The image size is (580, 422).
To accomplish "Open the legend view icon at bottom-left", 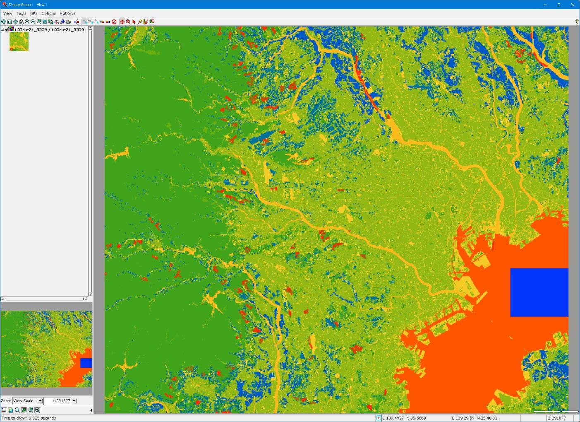I will (4, 410).
